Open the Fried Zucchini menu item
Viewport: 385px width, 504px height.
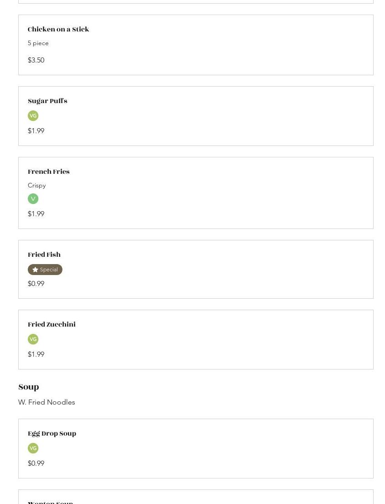pos(51,325)
